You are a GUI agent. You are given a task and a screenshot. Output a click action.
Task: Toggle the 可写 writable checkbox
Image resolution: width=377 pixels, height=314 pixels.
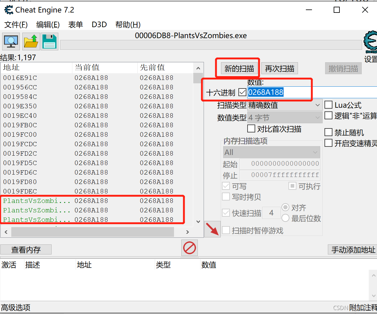226,186
